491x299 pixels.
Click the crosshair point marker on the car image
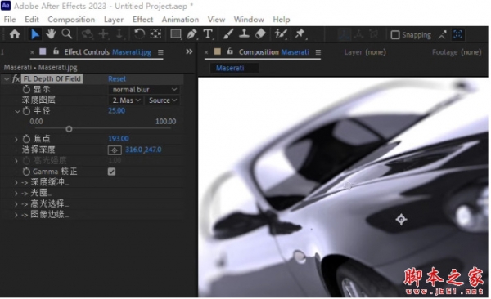click(x=401, y=219)
